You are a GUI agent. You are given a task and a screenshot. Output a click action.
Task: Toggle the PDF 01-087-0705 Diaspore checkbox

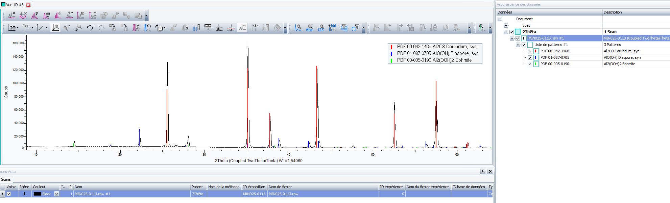pos(530,58)
